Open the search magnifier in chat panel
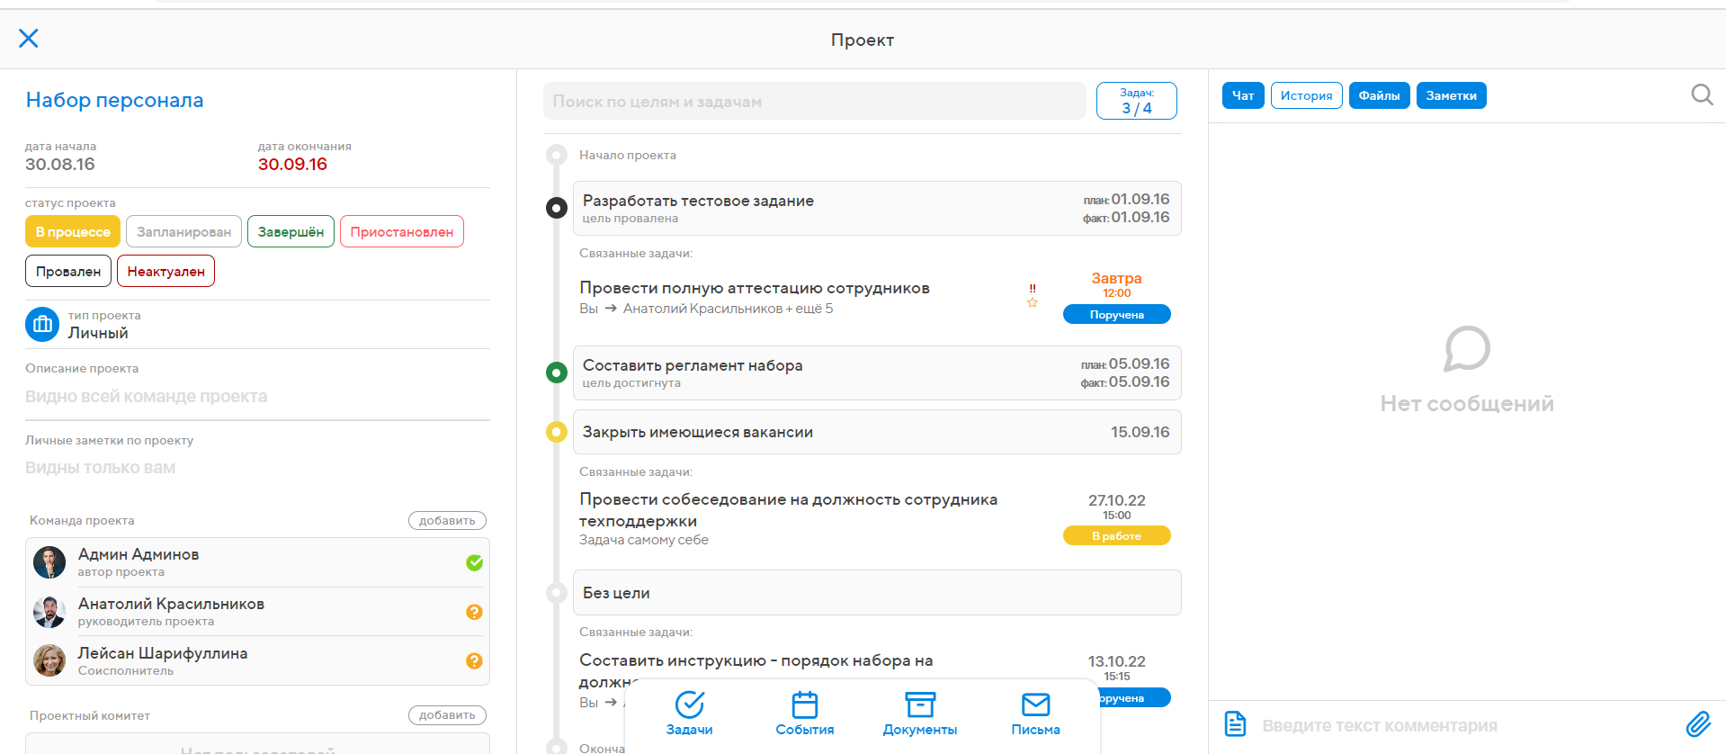Screen dimensions: 1726x754 click(x=1702, y=94)
